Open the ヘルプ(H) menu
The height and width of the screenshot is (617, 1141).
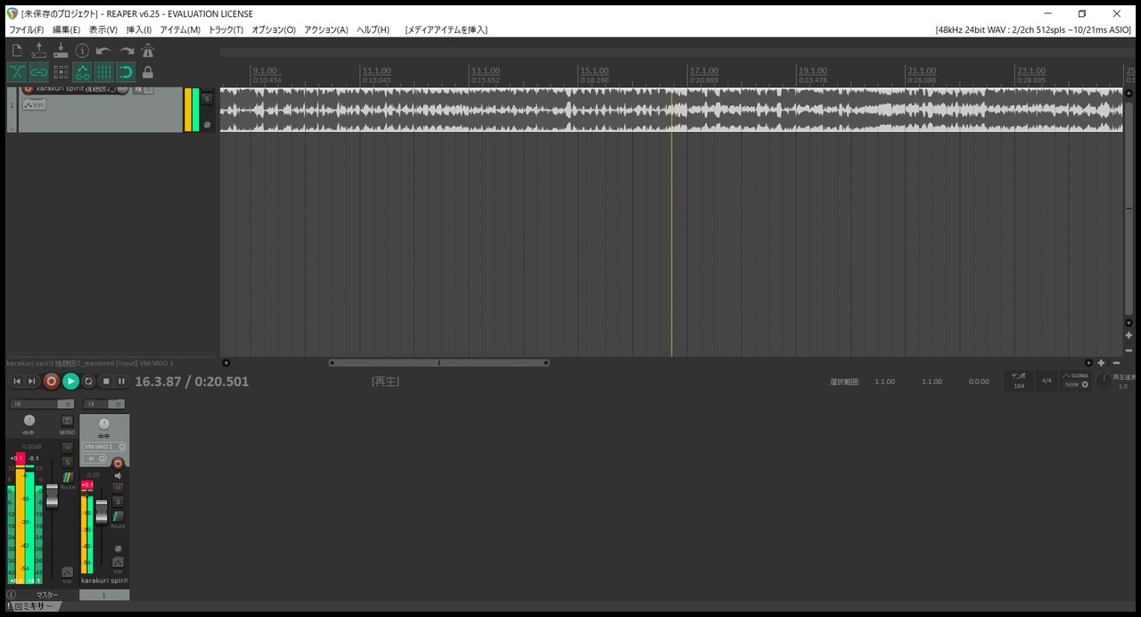coord(373,29)
